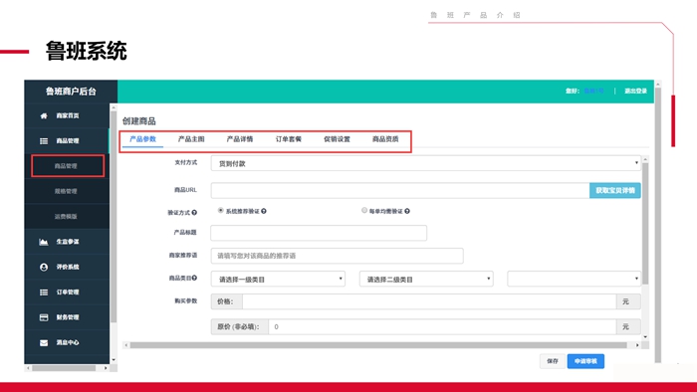The image size is (697, 392).
Task: Click the form horizontal scrollbar's left arrow
Action: click(x=126, y=345)
